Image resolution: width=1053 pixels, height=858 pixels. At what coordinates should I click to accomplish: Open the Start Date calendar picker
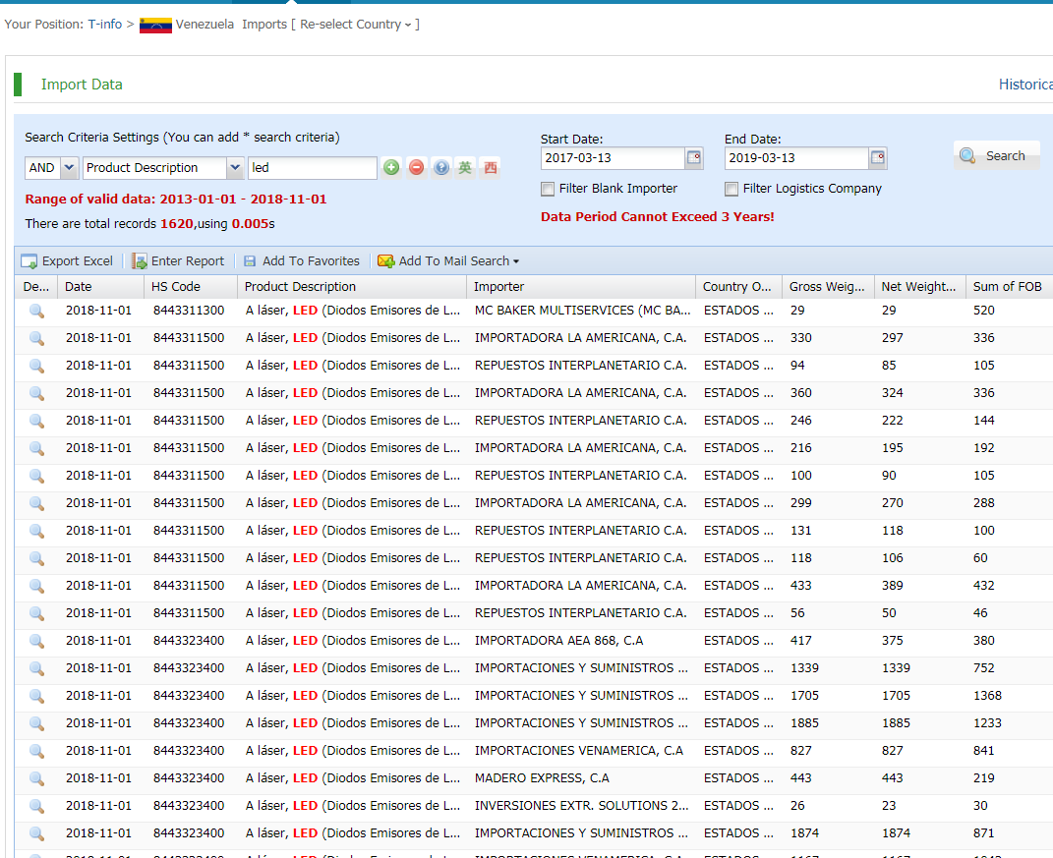[694, 158]
